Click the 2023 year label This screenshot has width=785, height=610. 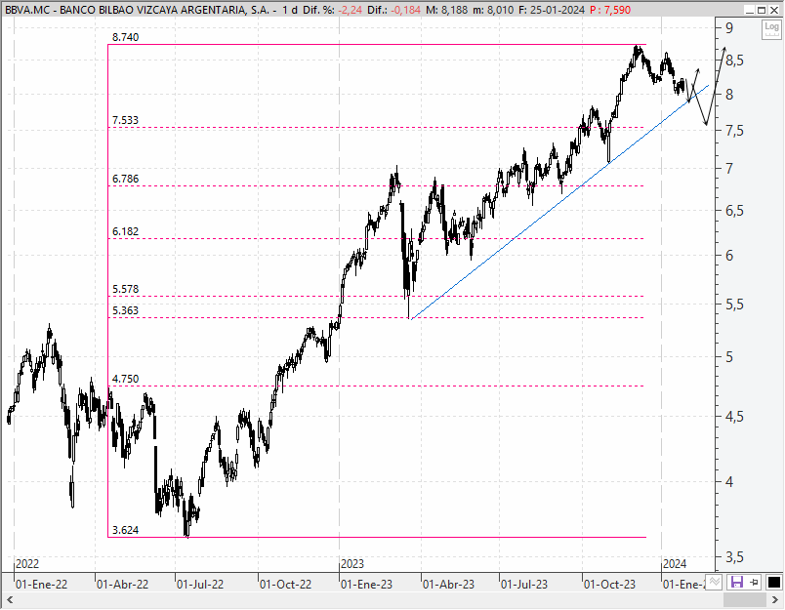tap(352, 564)
